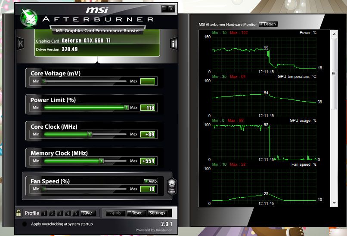Click the Power Limit slider handle
This screenshot has width=347, height=236.
point(126,108)
